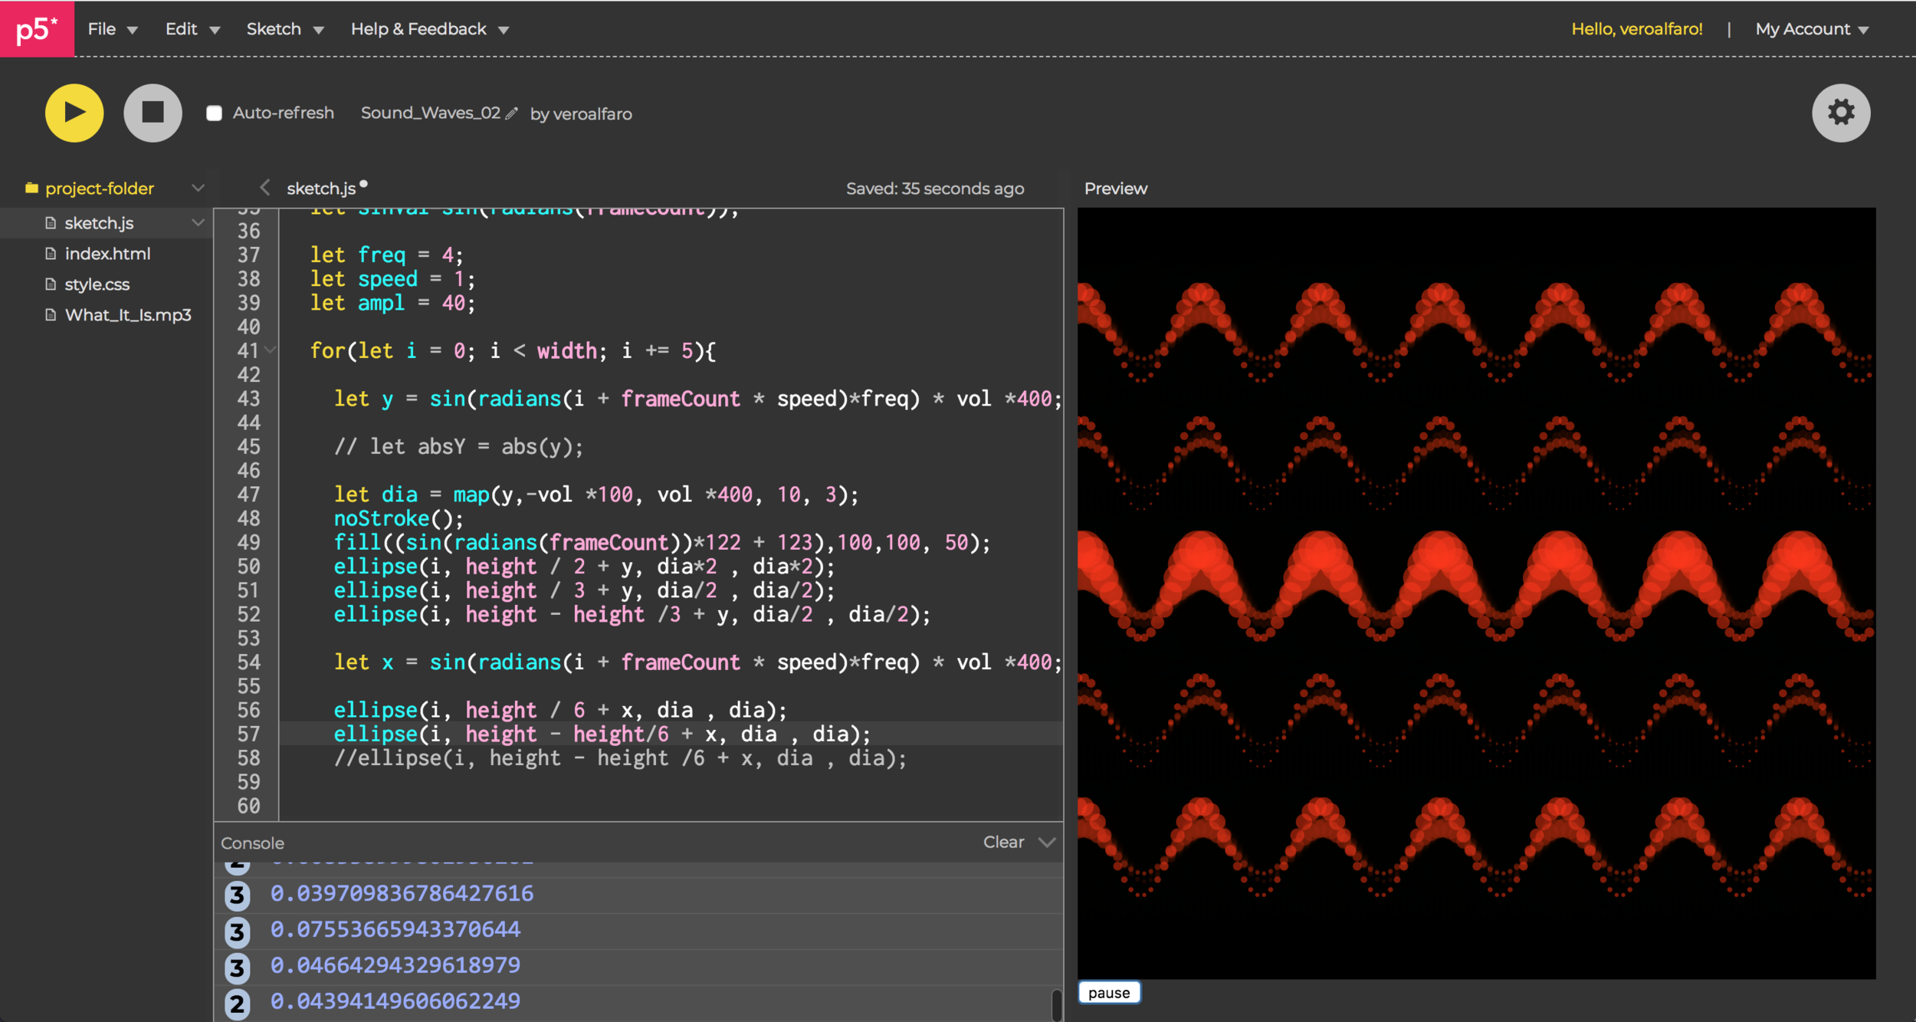1916x1022 pixels.
Task: Click the Console panel header label
Action: [x=252, y=843]
